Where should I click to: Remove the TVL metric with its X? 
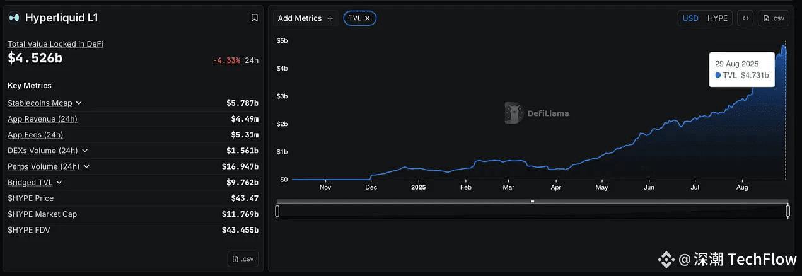point(367,18)
